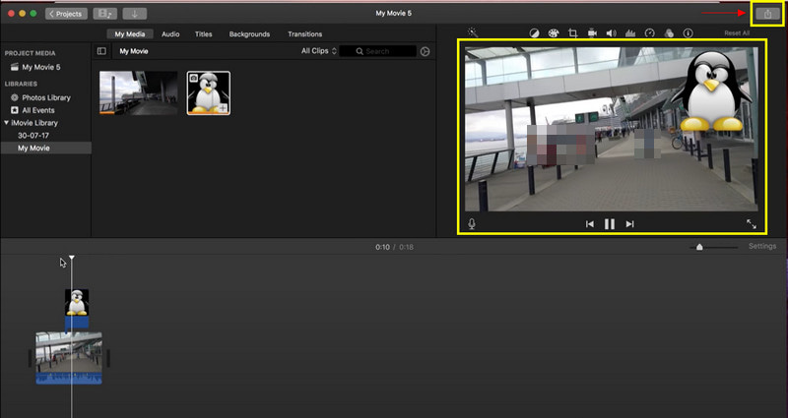Switch to Titles tab
Image resolution: width=788 pixels, height=418 pixels.
coord(204,34)
